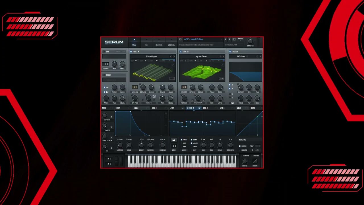Image resolution: width=364 pixels, height=205 pixels.
Task: Click the filter CUTOFF knob
Action: [x=241, y=87]
